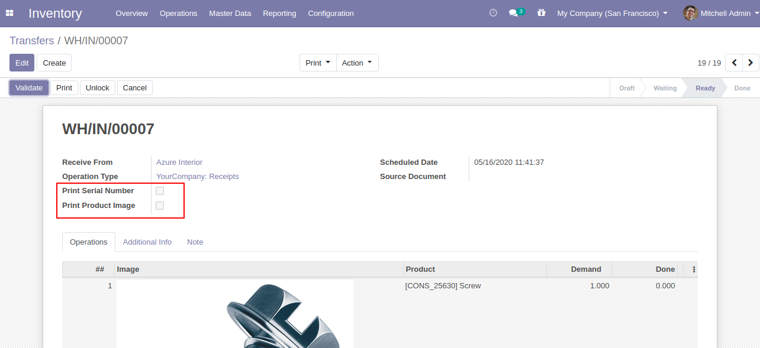Click the 19 / 19 pager counter

click(709, 63)
